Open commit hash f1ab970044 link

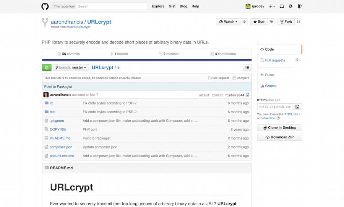pyautogui.click(x=235, y=95)
